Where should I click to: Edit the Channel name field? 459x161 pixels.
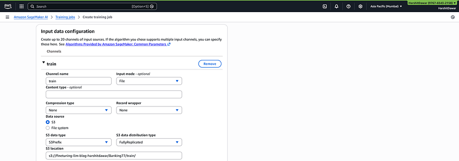(x=79, y=81)
